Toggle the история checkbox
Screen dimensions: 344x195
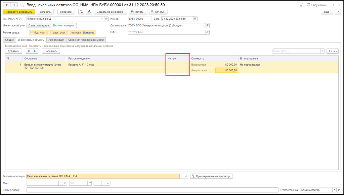(69, 32)
